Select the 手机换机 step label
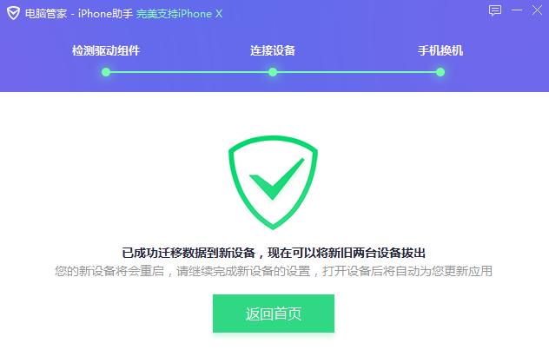Screen dimensions: 549x363 [440, 50]
